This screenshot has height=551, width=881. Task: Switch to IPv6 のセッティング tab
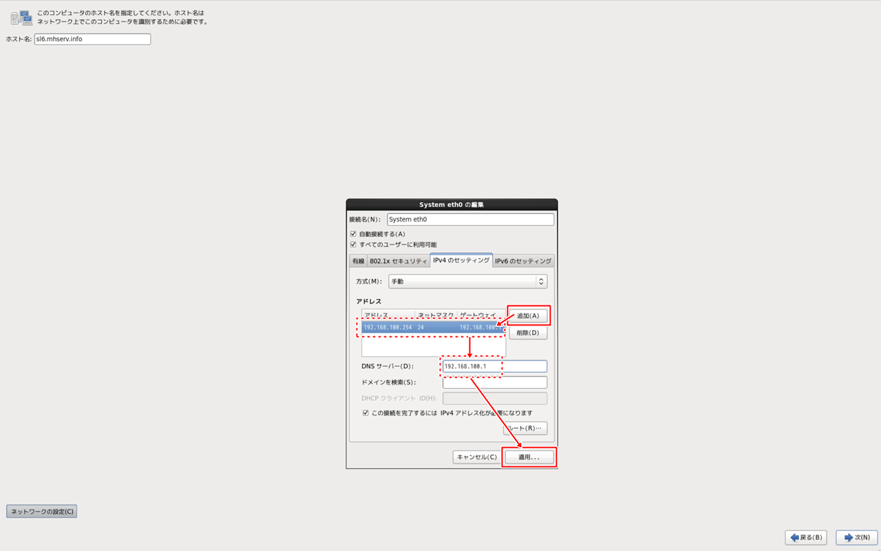[x=523, y=261]
